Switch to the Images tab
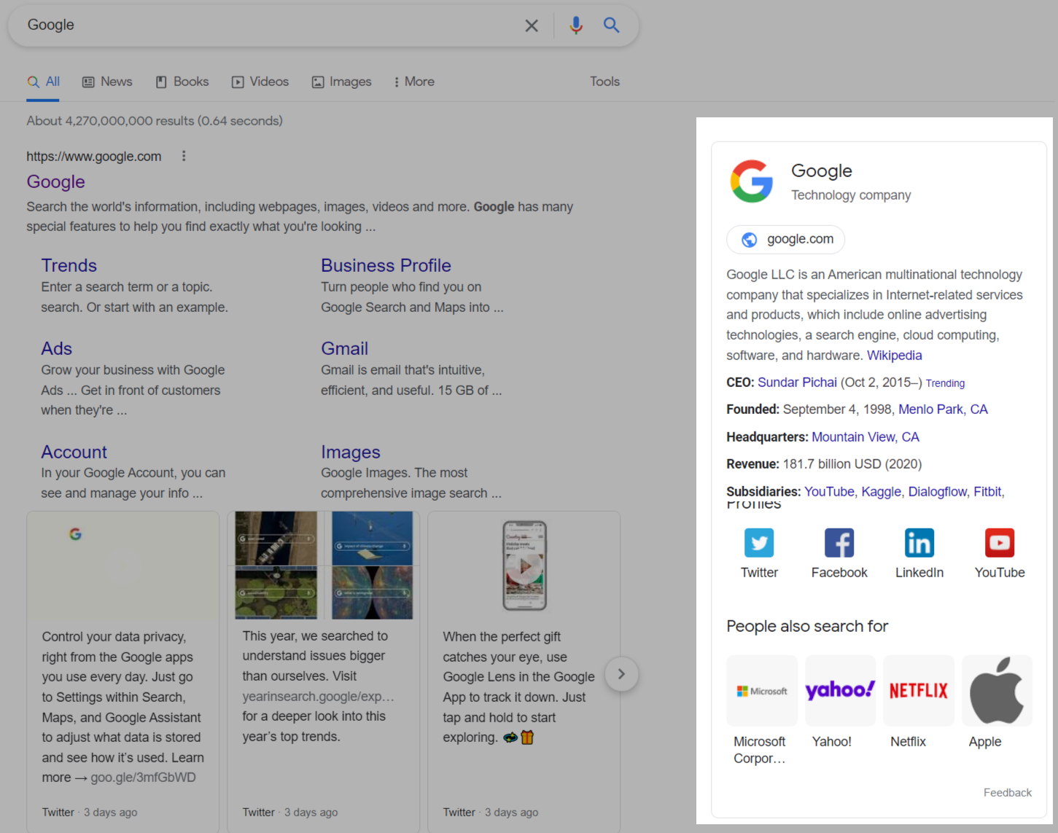The image size is (1058, 833). point(341,82)
